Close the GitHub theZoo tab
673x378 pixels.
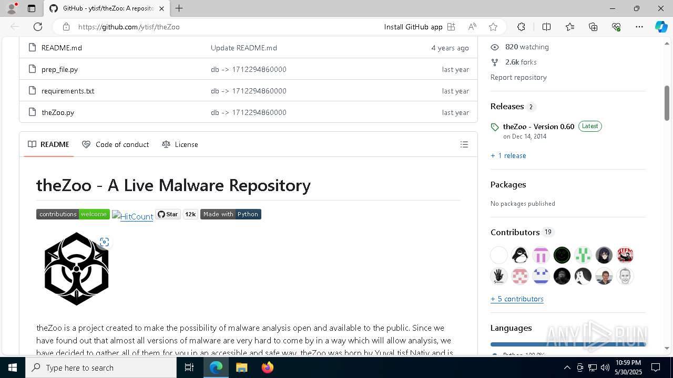pyautogui.click(x=161, y=8)
